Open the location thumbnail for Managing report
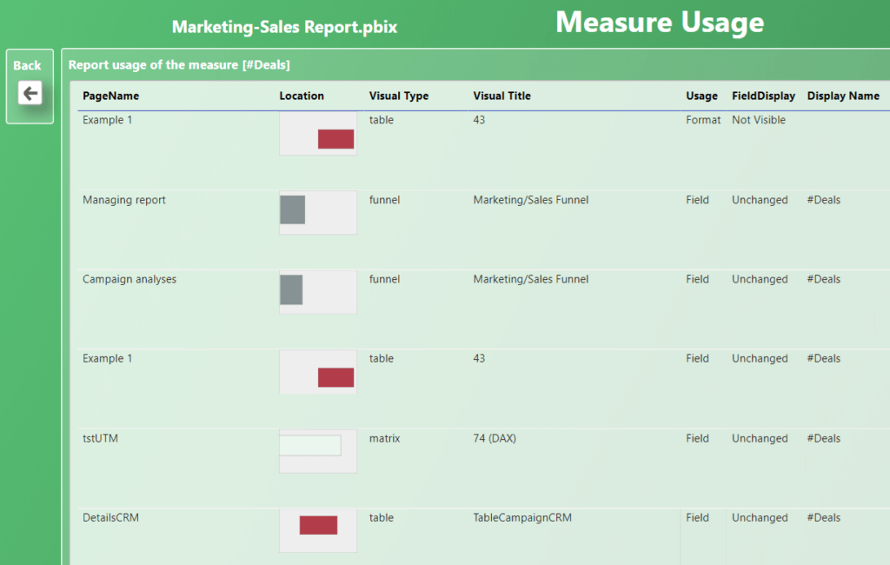 [x=318, y=212]
